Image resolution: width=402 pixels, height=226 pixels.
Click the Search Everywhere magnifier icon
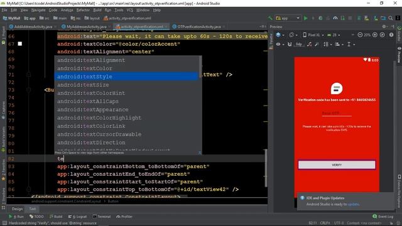391,18
